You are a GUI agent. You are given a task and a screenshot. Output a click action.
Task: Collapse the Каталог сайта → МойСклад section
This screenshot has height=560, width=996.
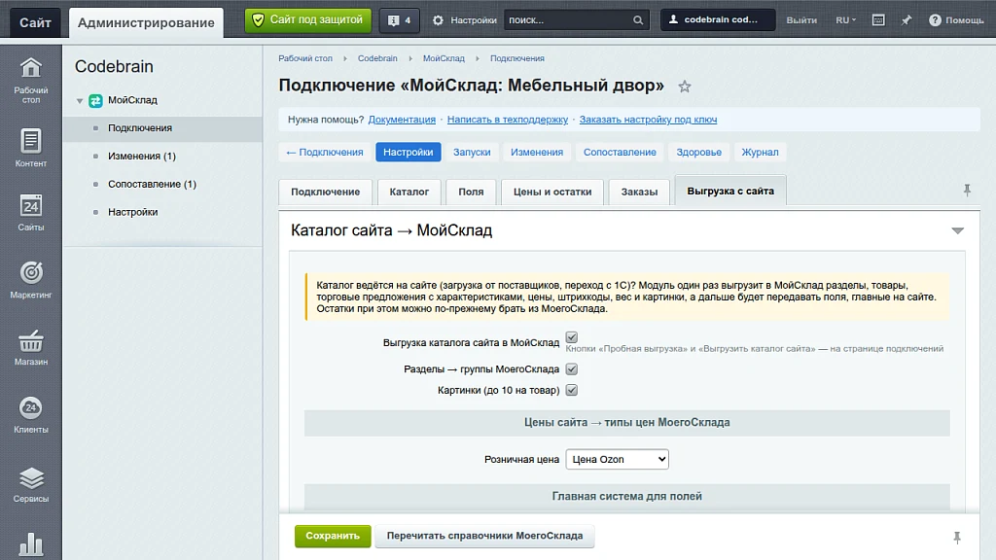pos(957,230)
